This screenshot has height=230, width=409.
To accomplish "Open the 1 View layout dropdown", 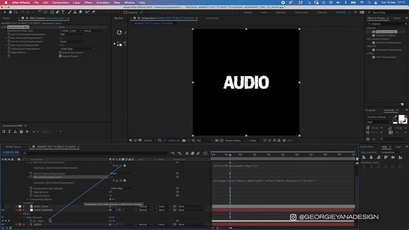I will (x=254, y=141).
